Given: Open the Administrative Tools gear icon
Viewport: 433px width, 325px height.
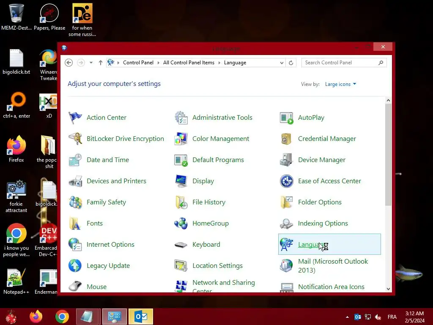Looking at the screenshot, I should pos(181,118).
